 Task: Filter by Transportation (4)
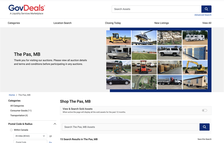click(x=19, y=115)
